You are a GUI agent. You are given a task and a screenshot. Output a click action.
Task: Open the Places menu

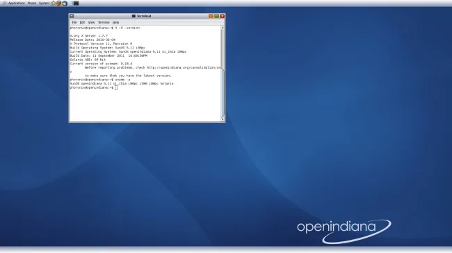pyautogui.click(x=32, y=3)
